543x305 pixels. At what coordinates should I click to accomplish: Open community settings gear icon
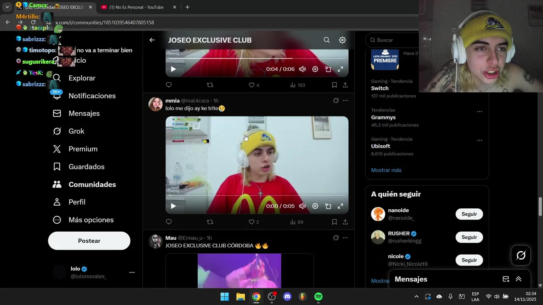(342, 40)
